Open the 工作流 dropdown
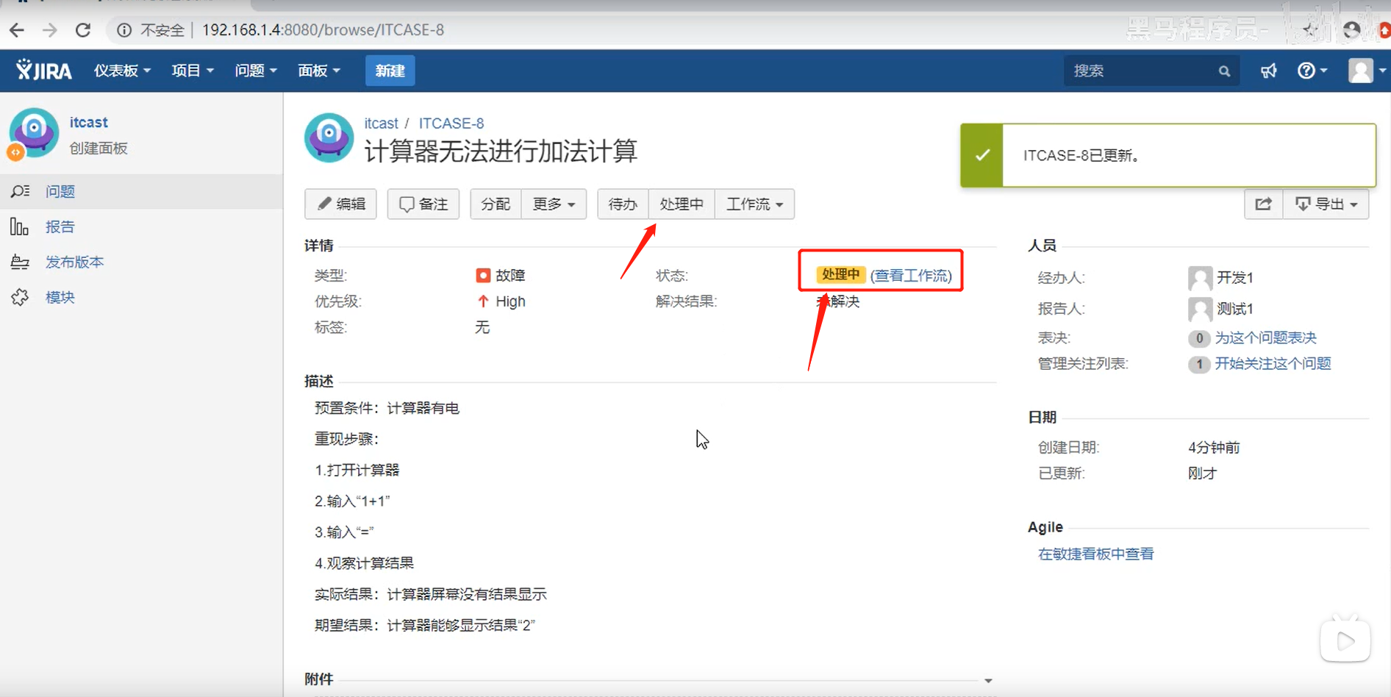This screenshot has width=1391, height=697. pos(754,204)
